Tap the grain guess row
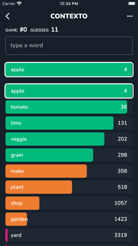The width and height of the screenshot is (138, 246). [x=69, y=155]
